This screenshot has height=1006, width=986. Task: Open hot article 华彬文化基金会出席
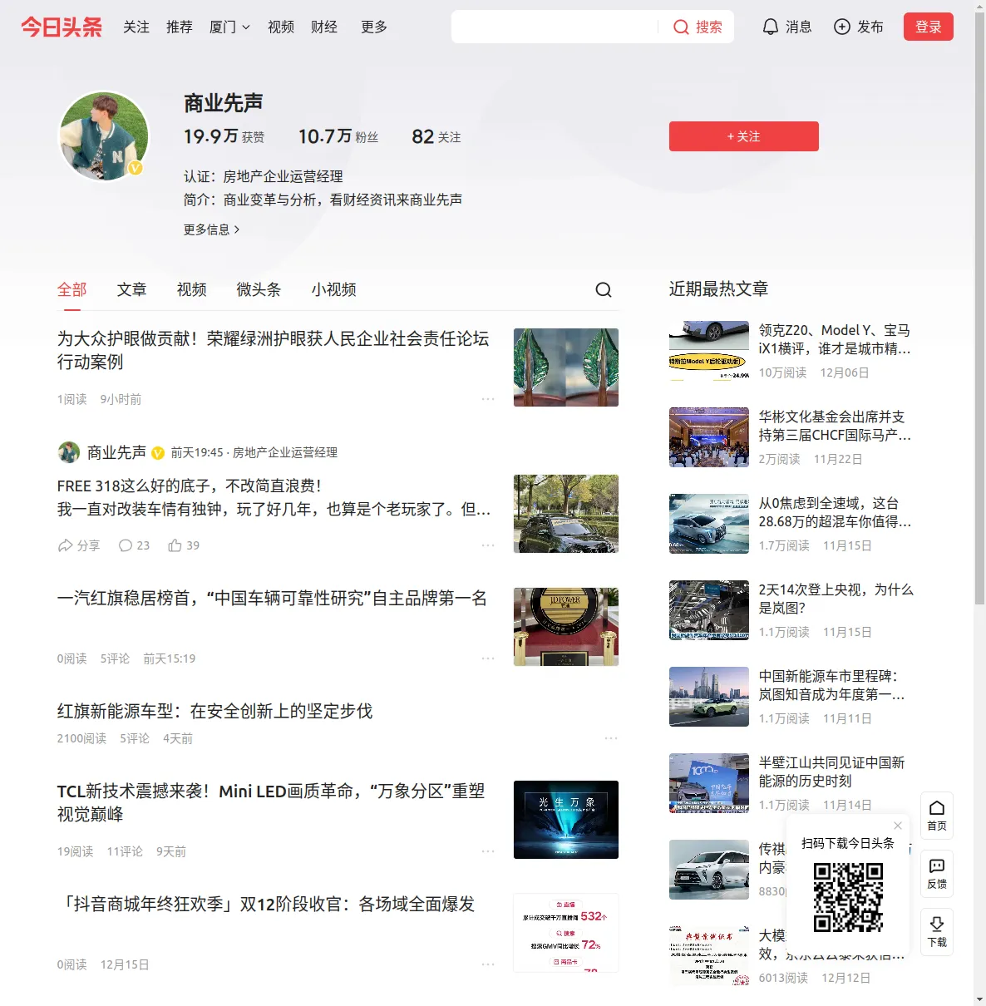point(835,426)
